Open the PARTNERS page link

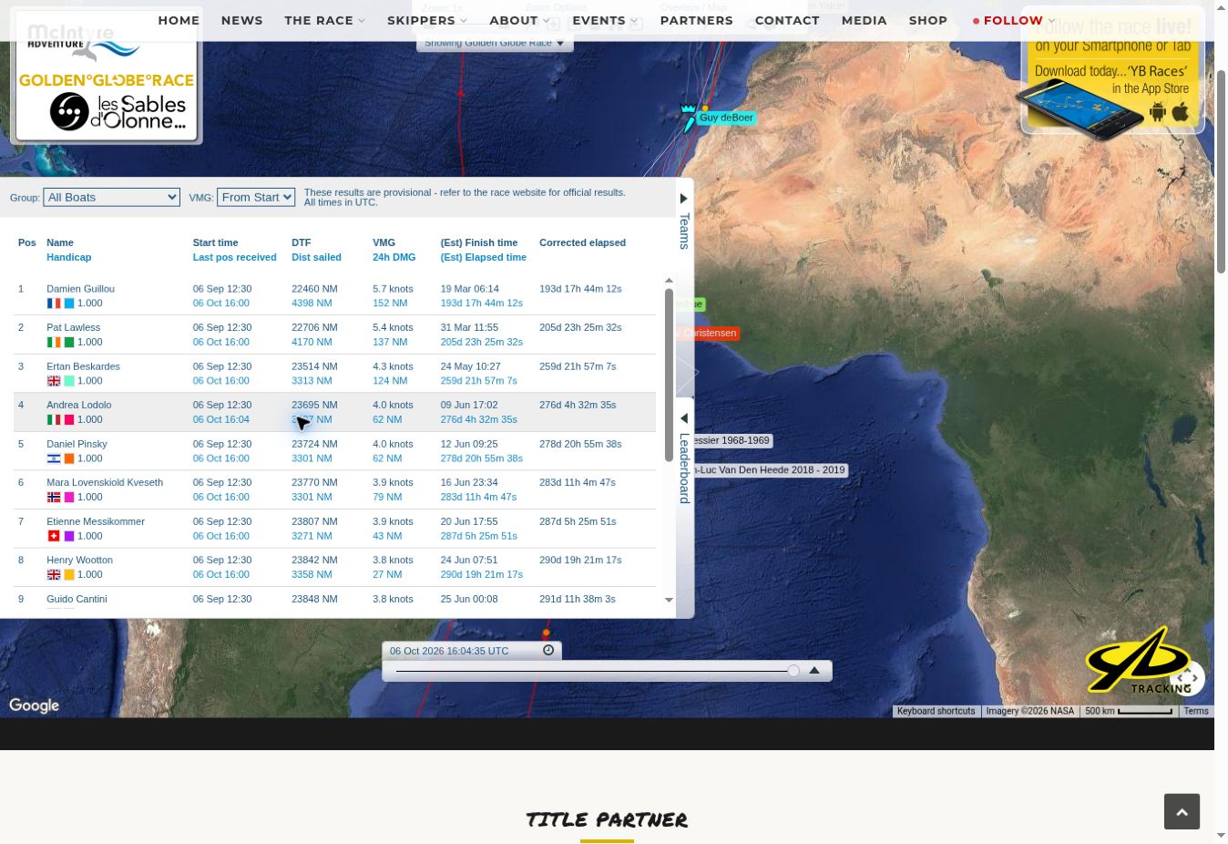click(696, 20)
